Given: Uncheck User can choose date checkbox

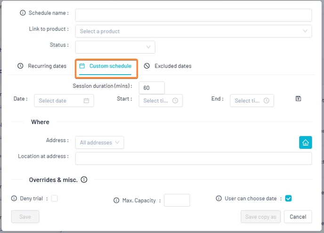Looking at the screenshot, I should coord(288,198).
